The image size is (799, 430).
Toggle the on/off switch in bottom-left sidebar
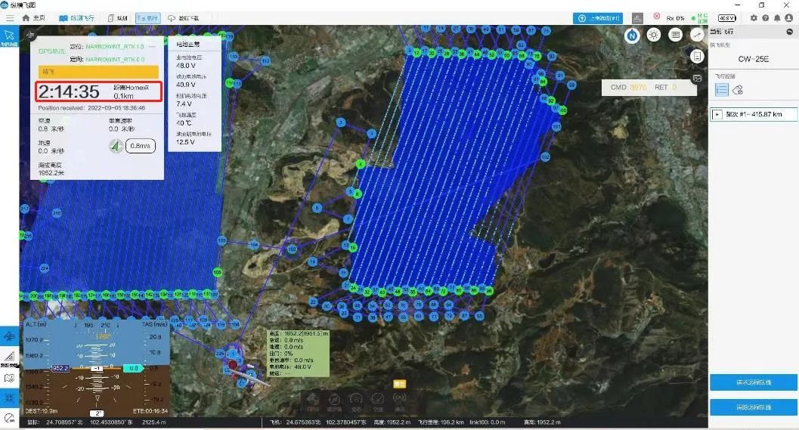pos(10,418)
